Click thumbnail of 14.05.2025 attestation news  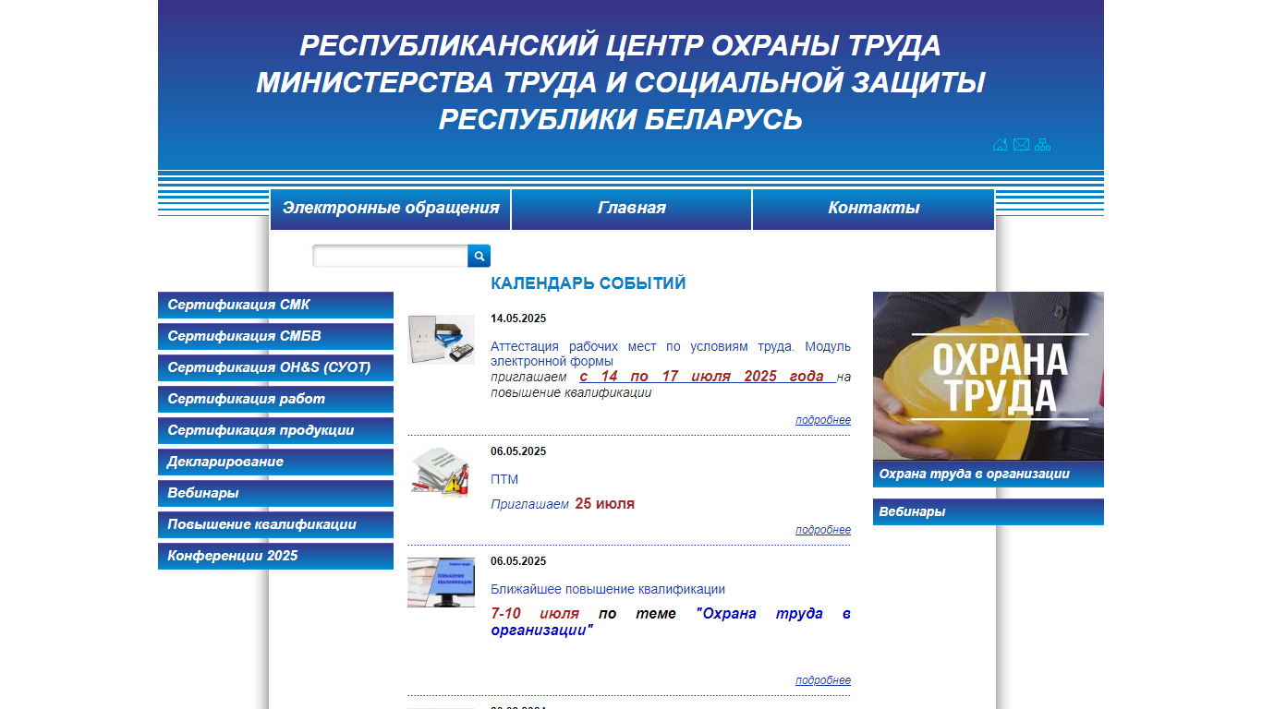coord(442,340)
